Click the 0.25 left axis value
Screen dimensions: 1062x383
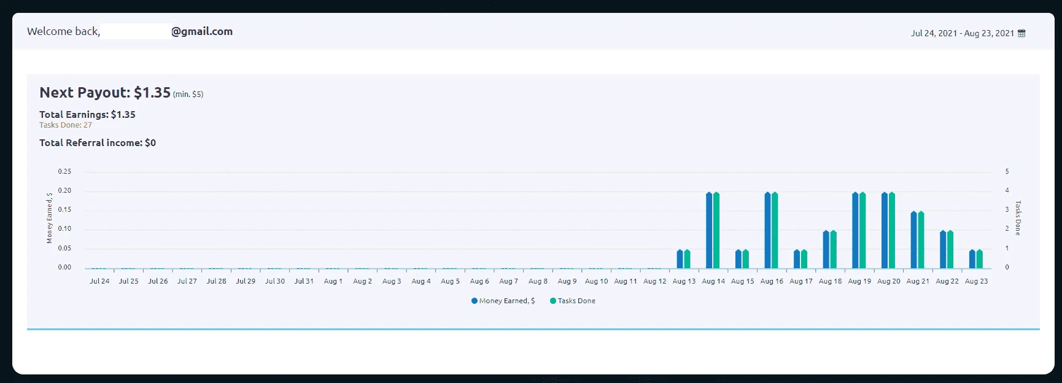64,171
